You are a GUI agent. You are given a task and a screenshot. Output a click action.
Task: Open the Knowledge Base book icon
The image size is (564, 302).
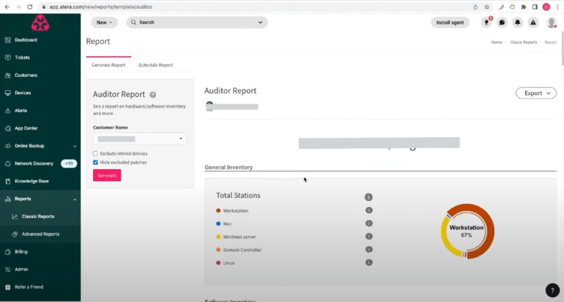[8, 182]
